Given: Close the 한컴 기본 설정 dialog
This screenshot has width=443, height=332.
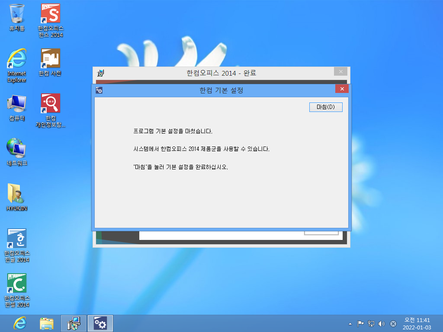Looking at the screenshot, I should pyautogui.click(x=342, y=89).
